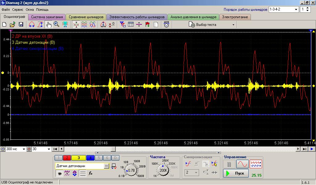Increase the cylinder number spinner
Viewport: 316px width, 185px height.
(x=307, y=8)
